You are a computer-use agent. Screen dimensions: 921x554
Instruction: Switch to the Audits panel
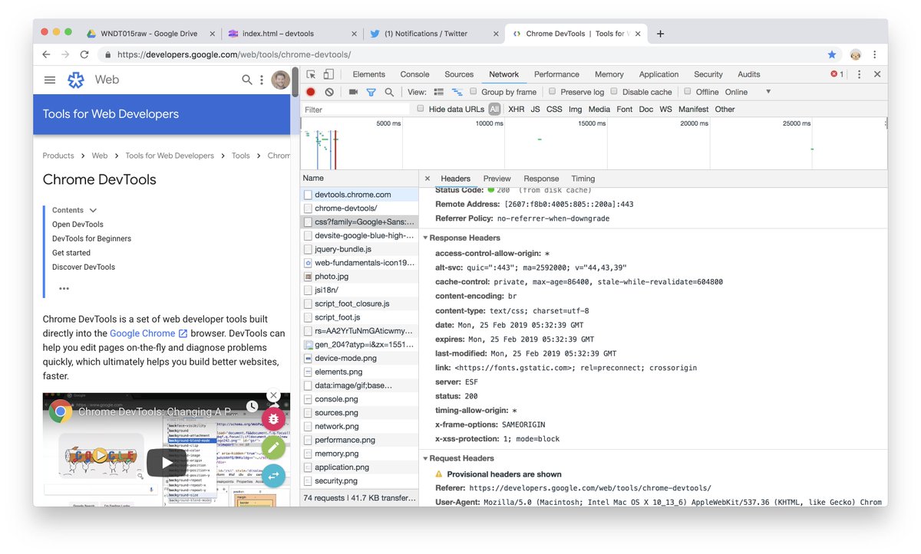[x=748, y=74]
